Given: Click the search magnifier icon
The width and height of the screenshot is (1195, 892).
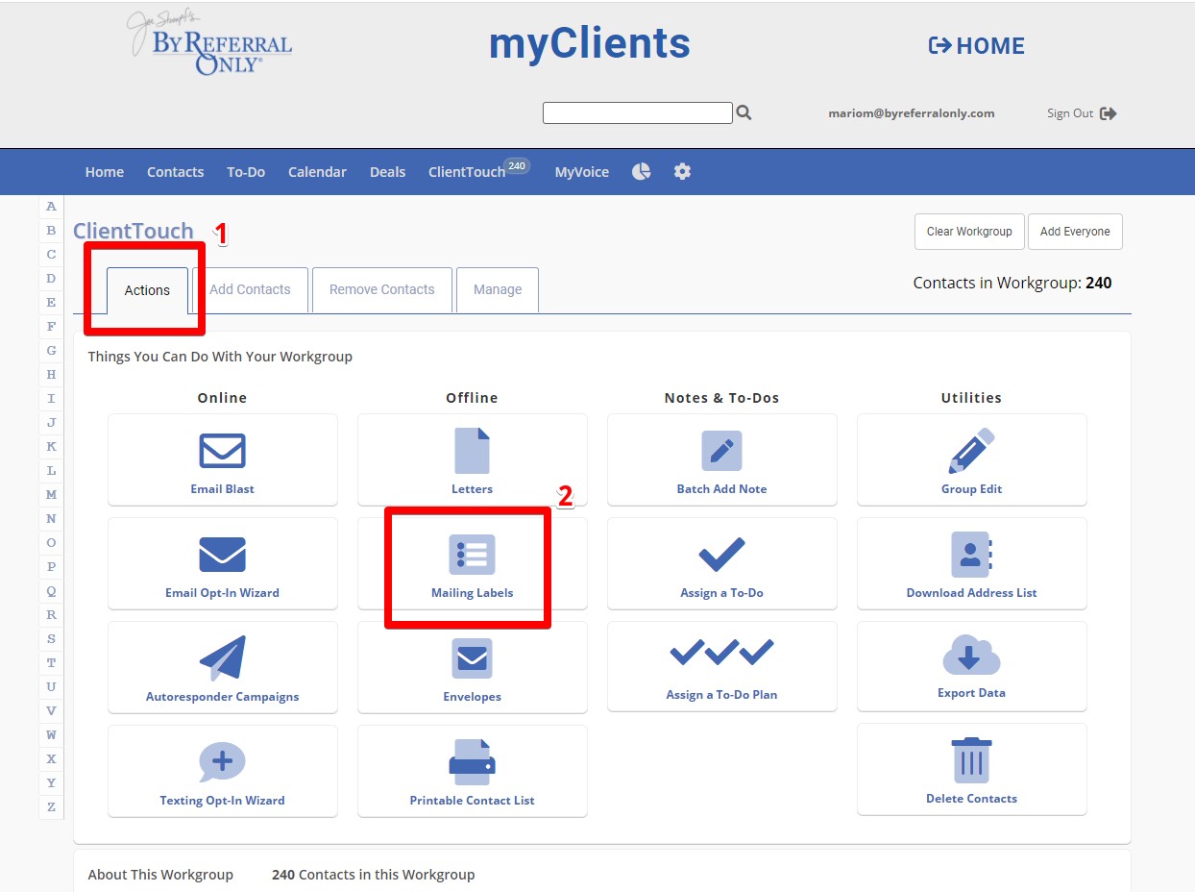Looking at the screenshot, I should [744, 113].
